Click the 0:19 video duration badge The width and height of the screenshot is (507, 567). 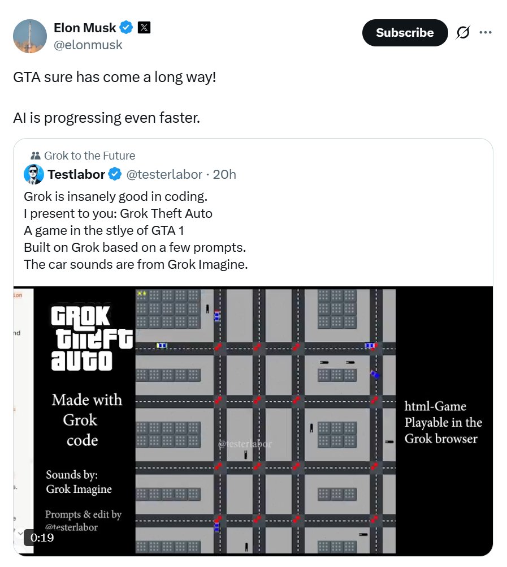tap(42, 538)
